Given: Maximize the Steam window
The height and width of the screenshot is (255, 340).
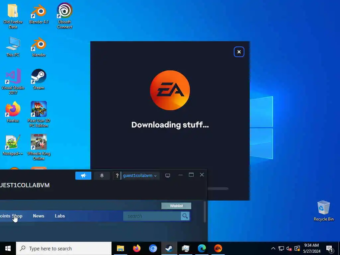Looking at the screenshot, I should click(x=191, y=175).
